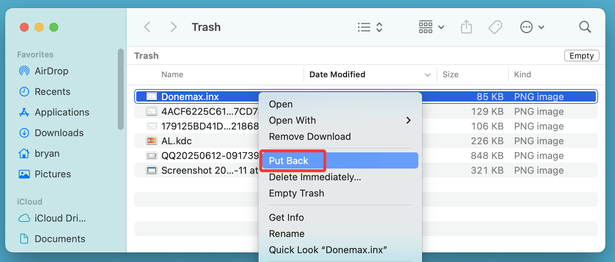The image size is (615, 262).
Task: Select AirDrop in the sidebar
Action: [52, 71]
